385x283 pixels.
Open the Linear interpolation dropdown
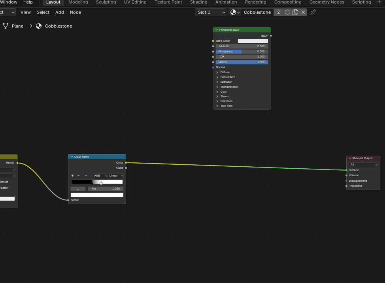tap(116, 176)
